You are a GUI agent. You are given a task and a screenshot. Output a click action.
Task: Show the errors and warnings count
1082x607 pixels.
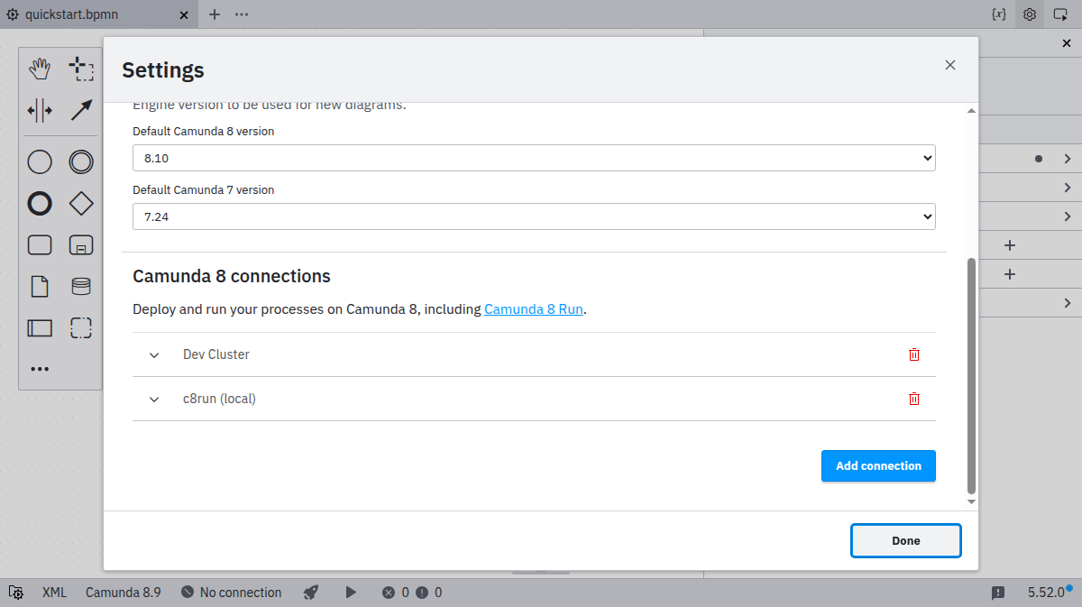pos(412,593)
